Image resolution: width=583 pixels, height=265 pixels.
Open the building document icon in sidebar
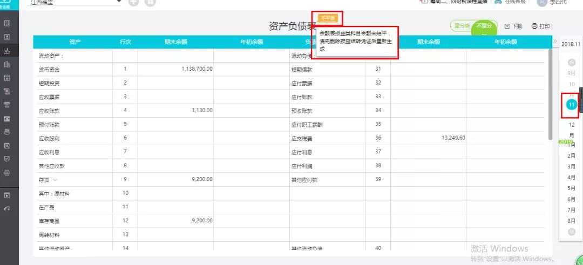6,65
